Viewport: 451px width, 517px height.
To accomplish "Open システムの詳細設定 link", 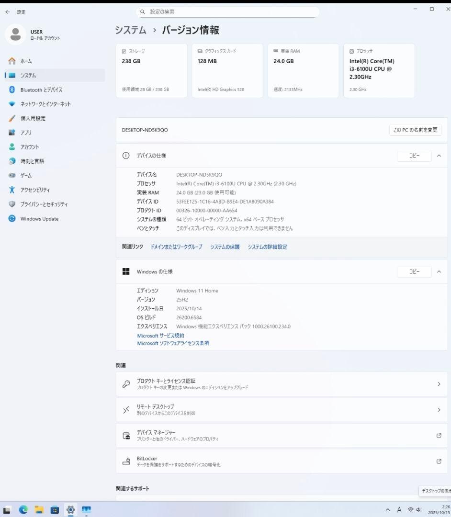I will [267, 247].
